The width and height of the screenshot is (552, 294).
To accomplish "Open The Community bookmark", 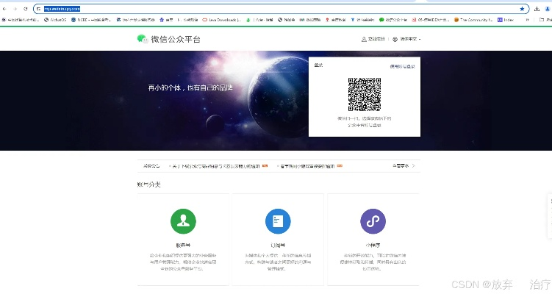I will click(x=473, y=20).
